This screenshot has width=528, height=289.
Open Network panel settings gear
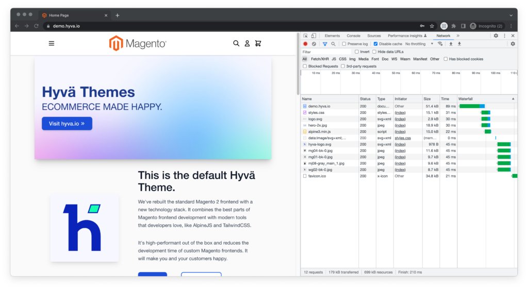click(513, 44)
